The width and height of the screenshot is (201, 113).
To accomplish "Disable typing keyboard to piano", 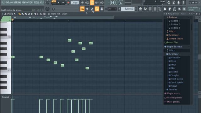I will click(x=82, y=9).
